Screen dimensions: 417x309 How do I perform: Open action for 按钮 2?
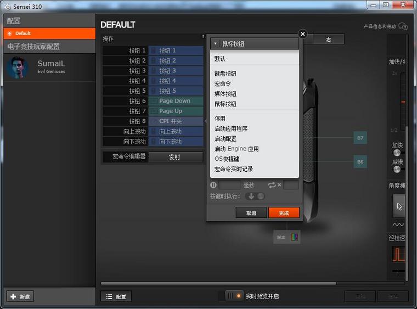[x=176, y=60]
